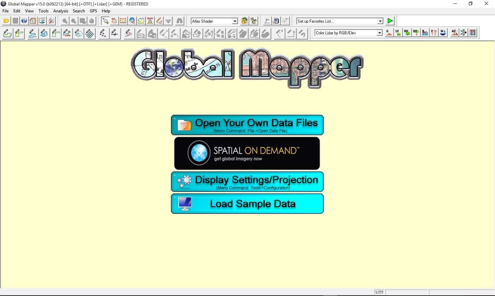Click the GPS flag waypoint icon
The width and height of the screenshot is (495, 296).
click(x=267, y=21)
